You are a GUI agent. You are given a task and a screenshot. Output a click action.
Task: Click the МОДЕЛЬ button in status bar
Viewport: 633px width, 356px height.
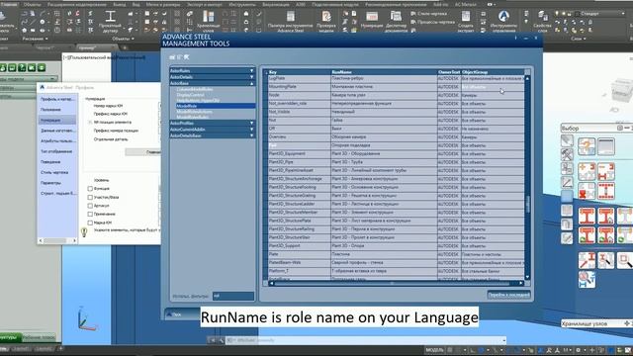435,350
